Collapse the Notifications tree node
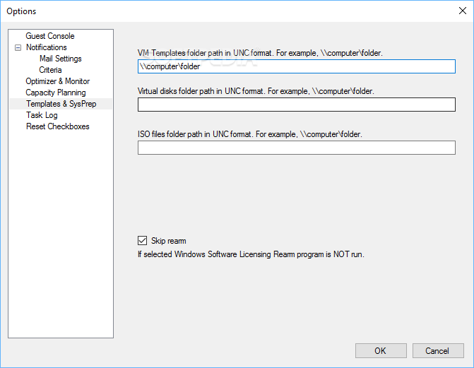 tap(18, 47)
